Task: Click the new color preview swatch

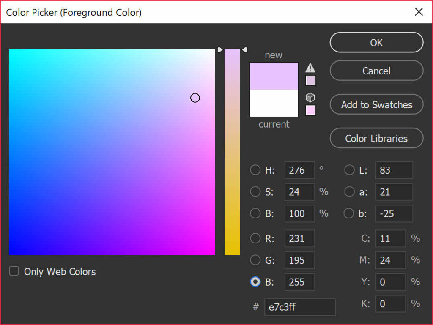Action: pyautogui.click(x=274, y=76)
